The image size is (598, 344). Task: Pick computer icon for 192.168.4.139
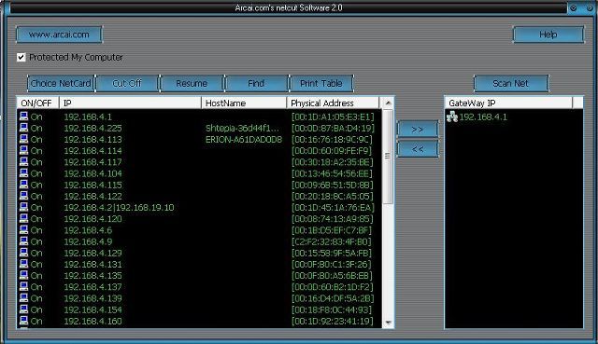pos(23,298)
